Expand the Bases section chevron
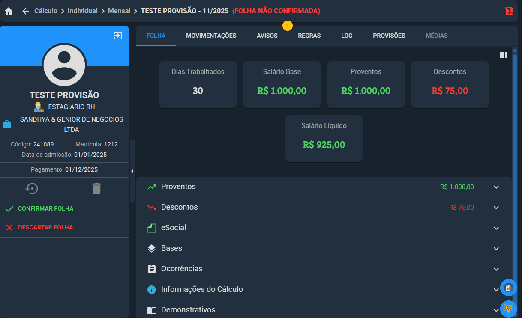522x318 pixels. (x=496, y=249)
